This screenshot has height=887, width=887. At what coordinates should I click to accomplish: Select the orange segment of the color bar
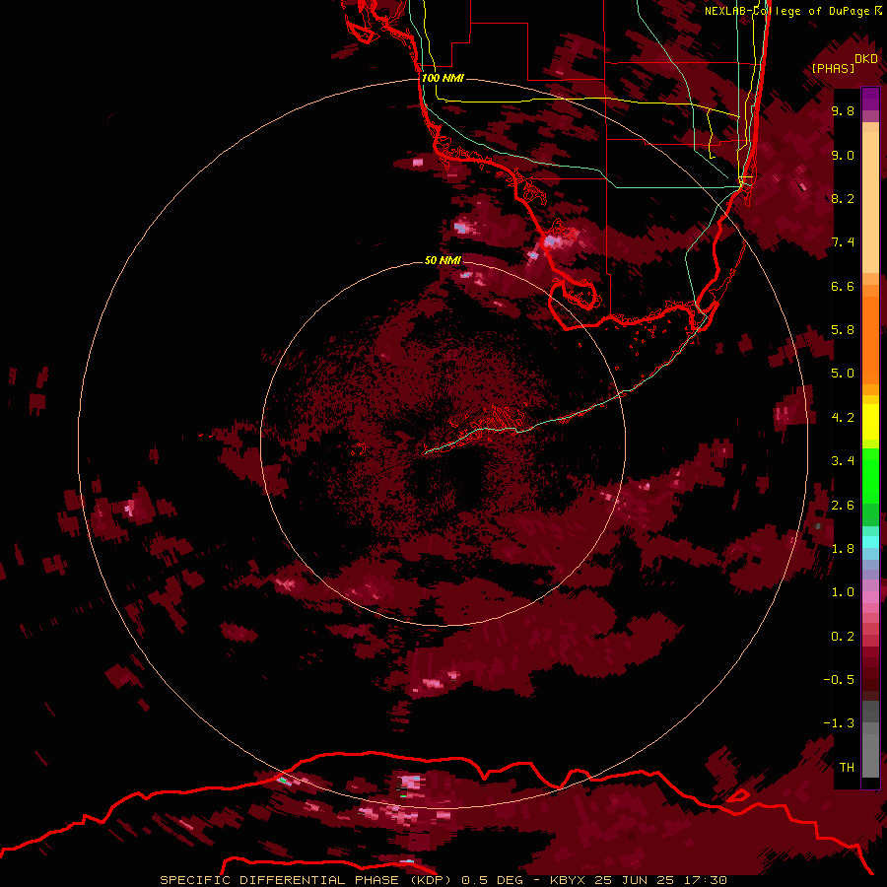click(870, 340)
